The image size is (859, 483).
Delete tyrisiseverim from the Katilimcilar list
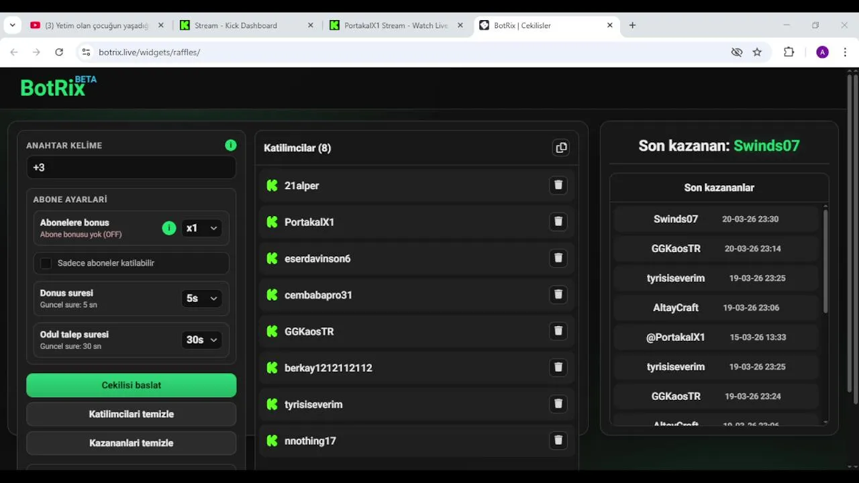pyautogui.click(x=558, y=404)
